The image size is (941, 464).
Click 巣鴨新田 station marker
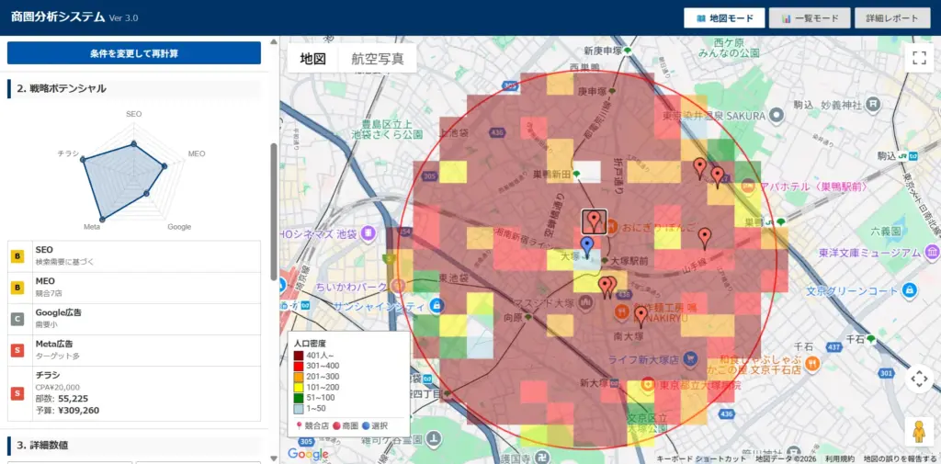[576, 174]
